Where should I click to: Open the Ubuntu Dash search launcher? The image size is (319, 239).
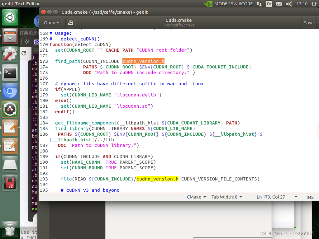pos(10,17)
